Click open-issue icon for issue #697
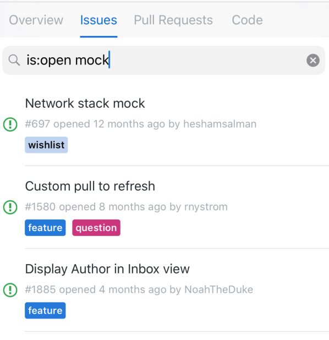The image size is (329, 340). coord(10,124)
